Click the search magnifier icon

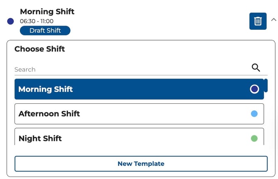[256, 68]
